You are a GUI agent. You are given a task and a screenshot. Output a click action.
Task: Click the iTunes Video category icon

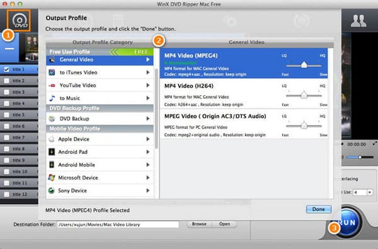52,72
